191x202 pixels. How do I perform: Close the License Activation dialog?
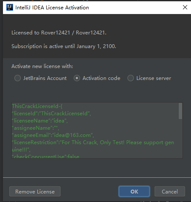click(185, 7)
